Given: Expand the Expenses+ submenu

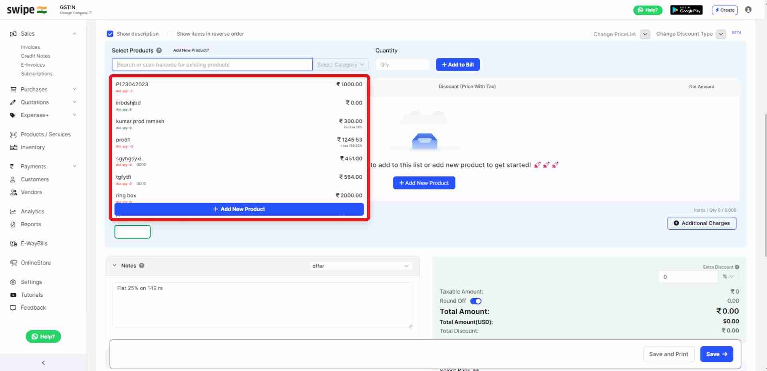Looking at the screenshot, I should tap(75, 115).
